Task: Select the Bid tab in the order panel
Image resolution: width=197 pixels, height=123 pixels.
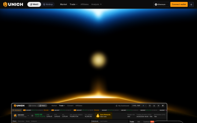Action: click(139, 122)
